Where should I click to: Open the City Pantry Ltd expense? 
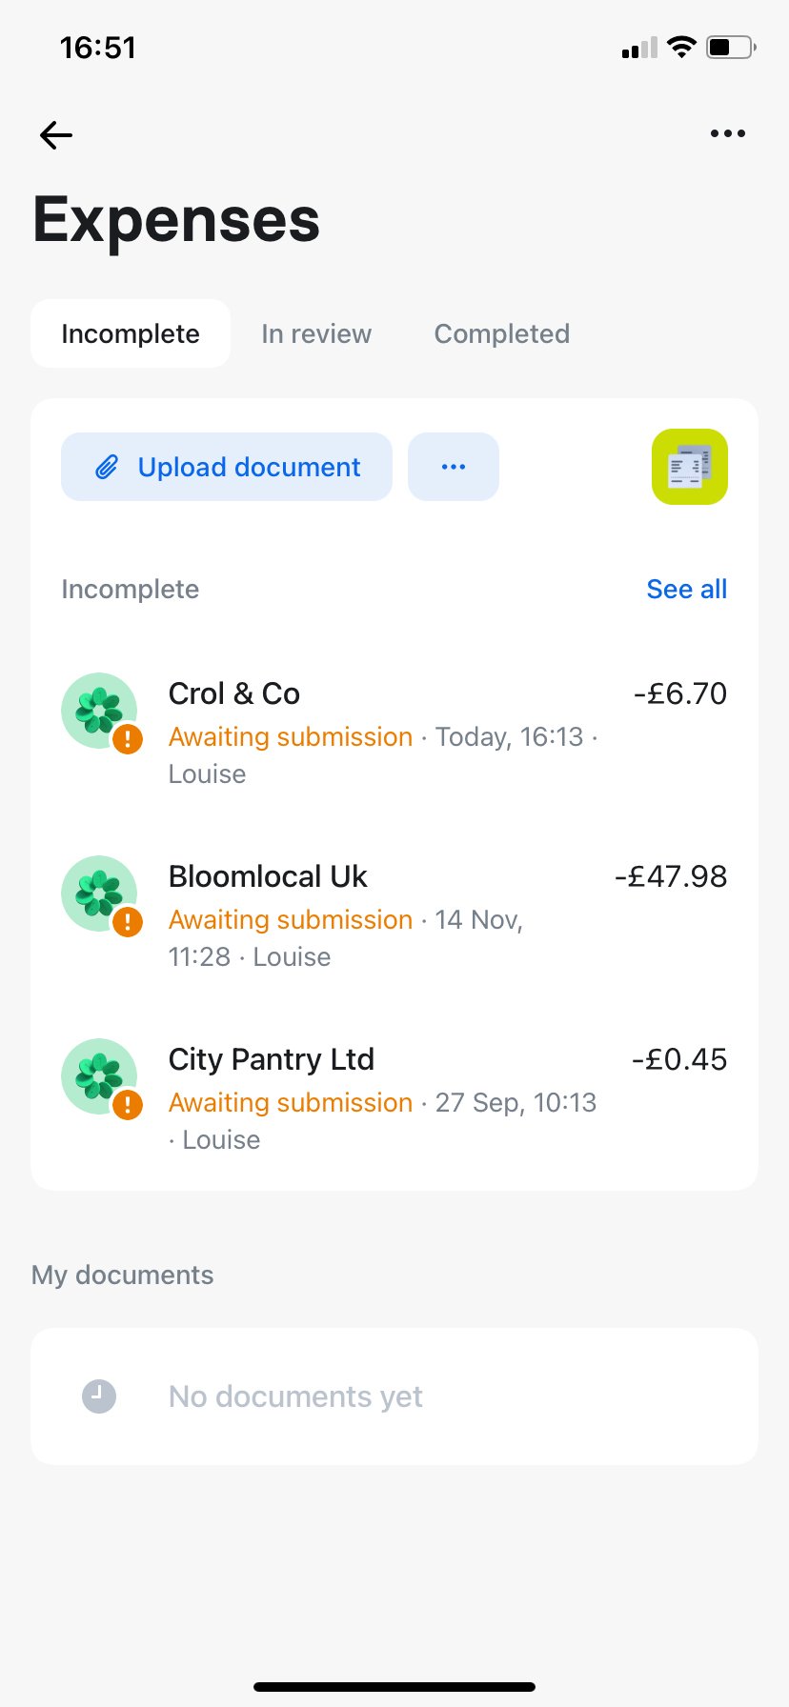coord(381,1097)
